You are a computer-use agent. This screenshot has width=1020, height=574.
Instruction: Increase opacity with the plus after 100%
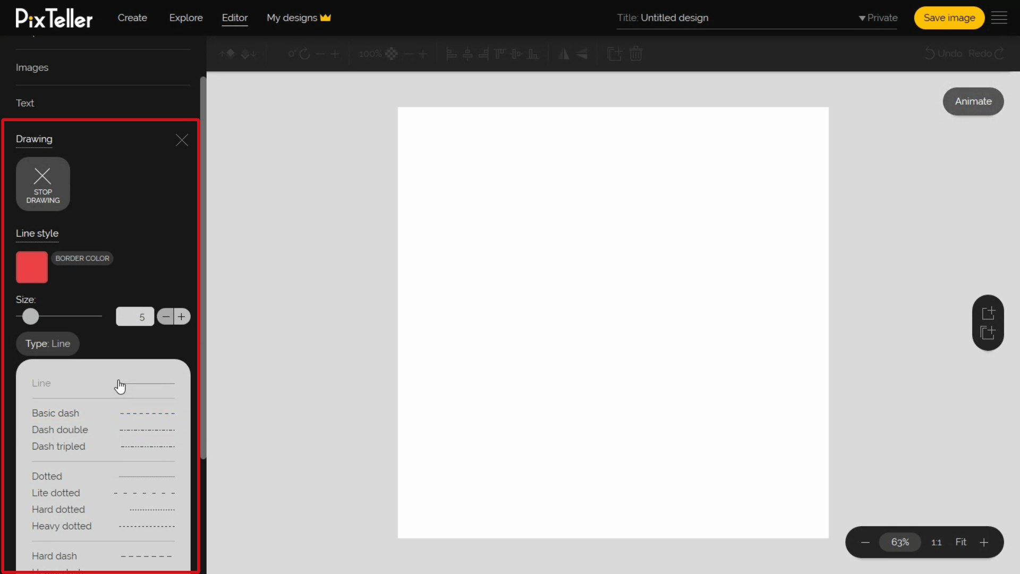(x=423, y=54)
